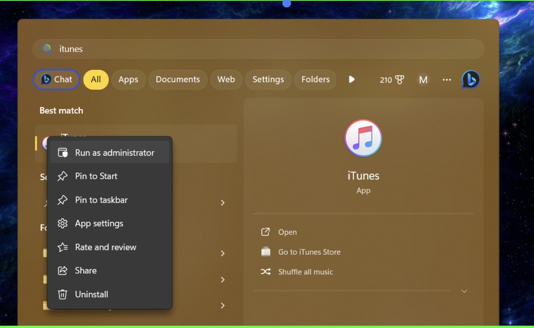Open App settings from context menu
This screenshot has width=534, height=328.
click(99, 223)
